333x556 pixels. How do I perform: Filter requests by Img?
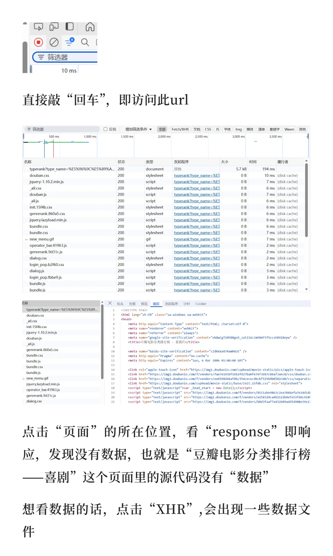239,129
